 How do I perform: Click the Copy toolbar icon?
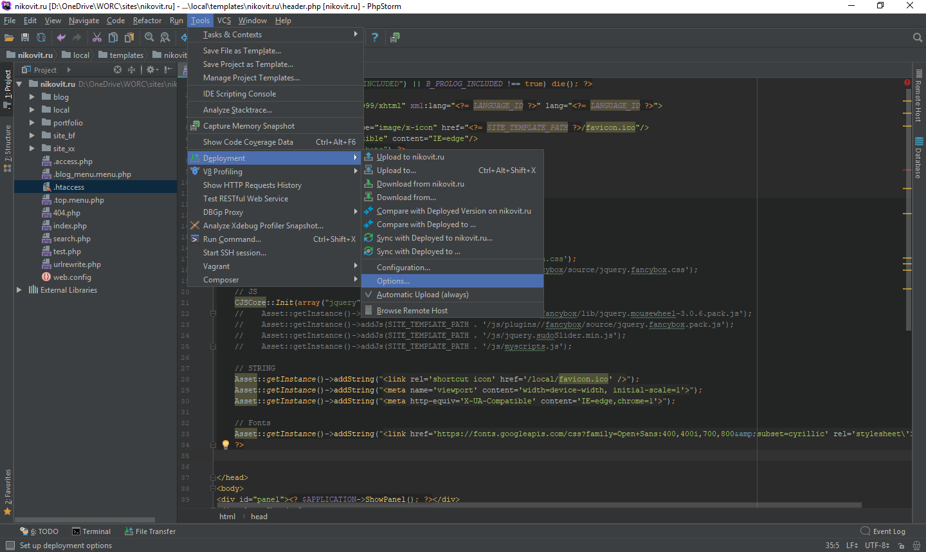coord(113,37)
